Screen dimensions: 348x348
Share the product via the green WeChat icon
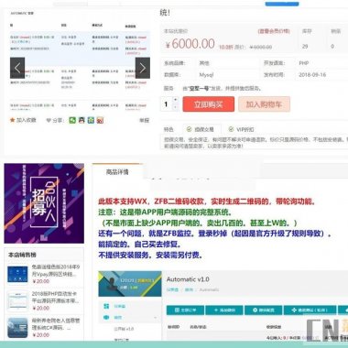click(x=72, y=120)
